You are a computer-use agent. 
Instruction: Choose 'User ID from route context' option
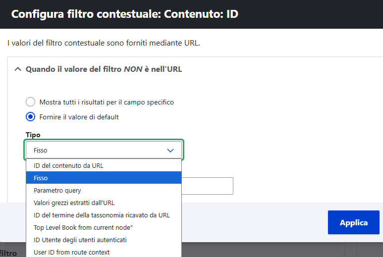tap(71, 252)
